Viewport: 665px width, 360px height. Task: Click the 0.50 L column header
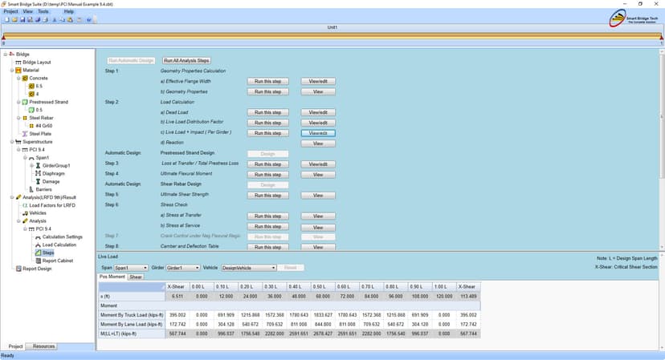click(x=323, y=287)
